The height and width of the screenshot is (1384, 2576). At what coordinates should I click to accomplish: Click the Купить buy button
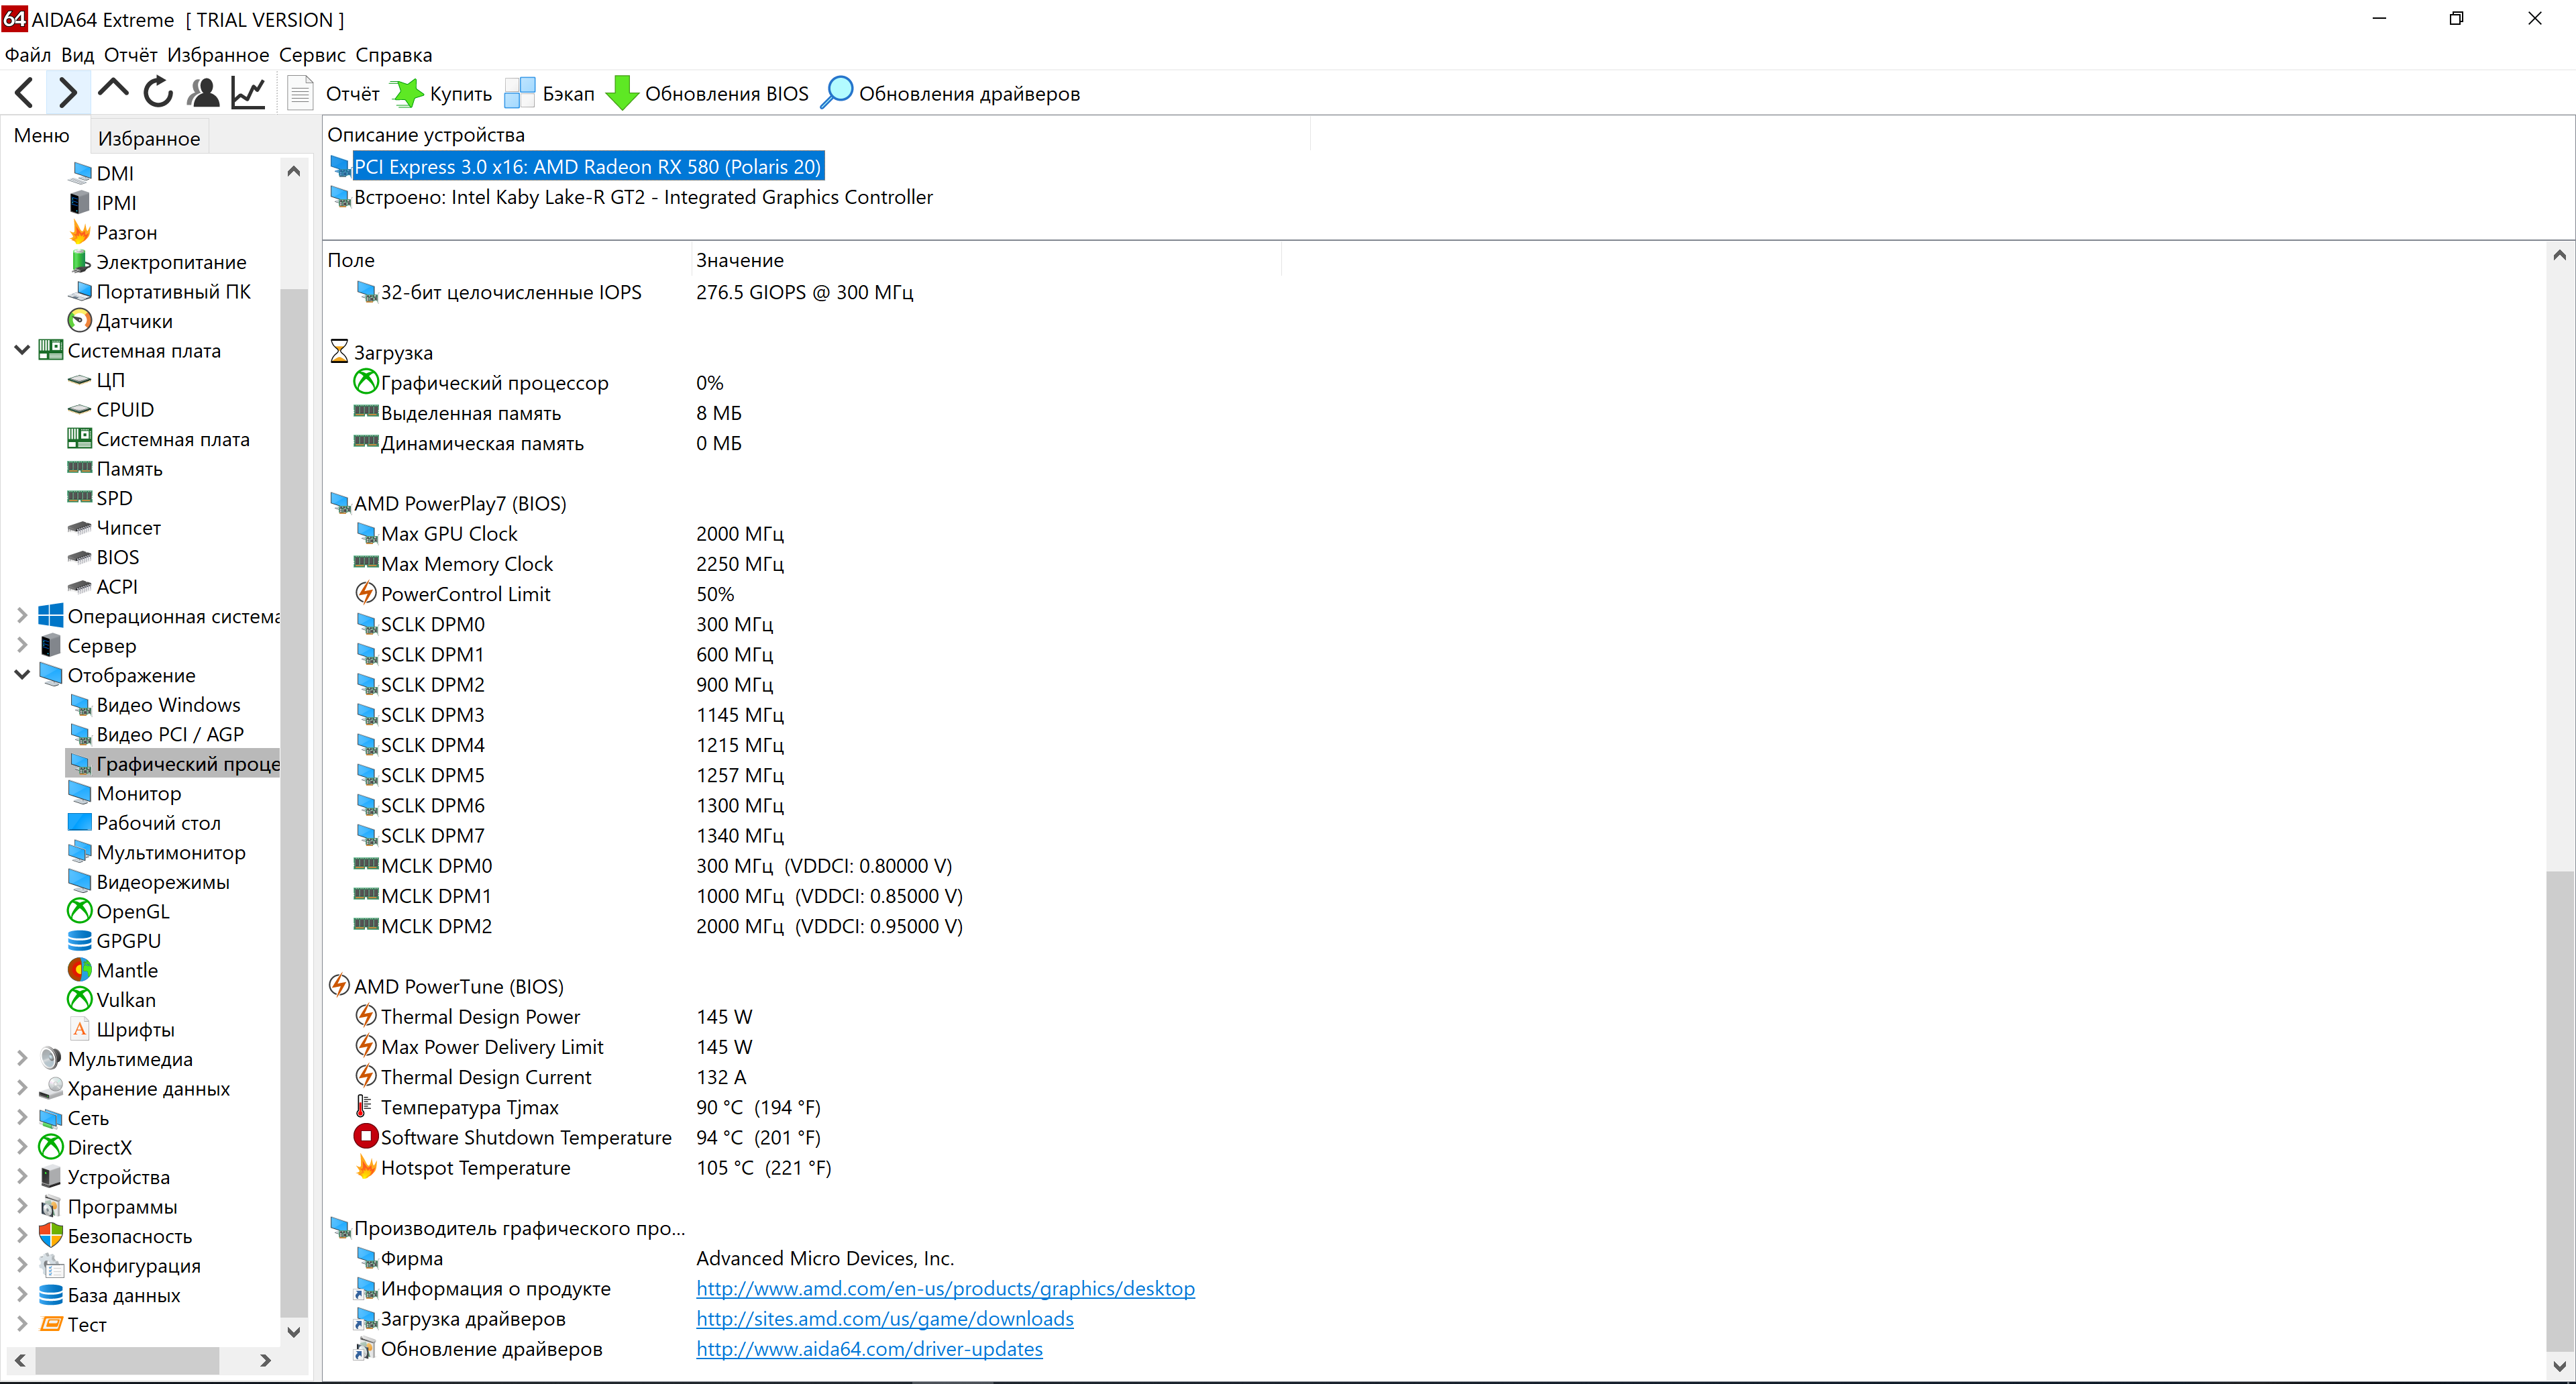442,93
